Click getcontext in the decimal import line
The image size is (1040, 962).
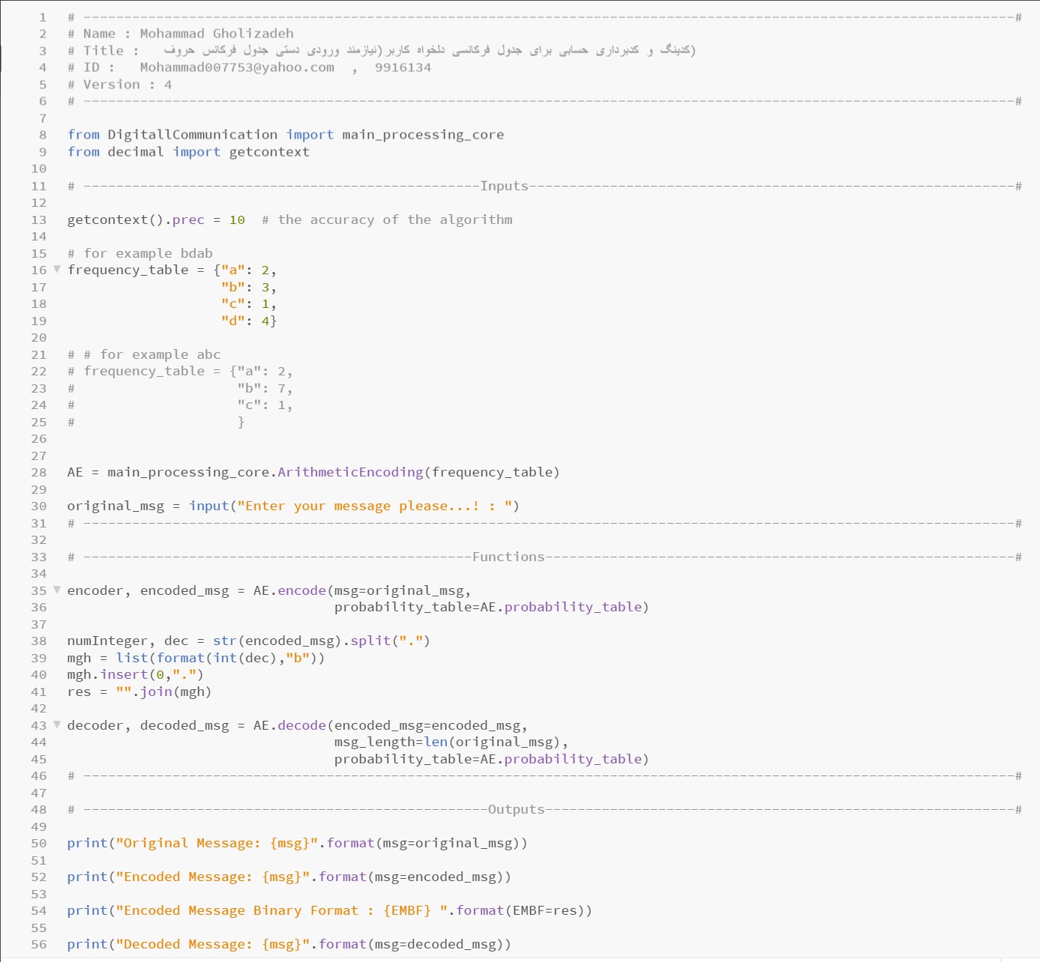269,152
